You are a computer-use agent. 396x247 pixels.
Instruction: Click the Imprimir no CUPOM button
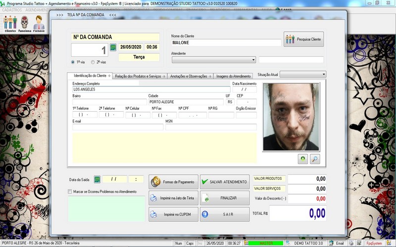173,214
